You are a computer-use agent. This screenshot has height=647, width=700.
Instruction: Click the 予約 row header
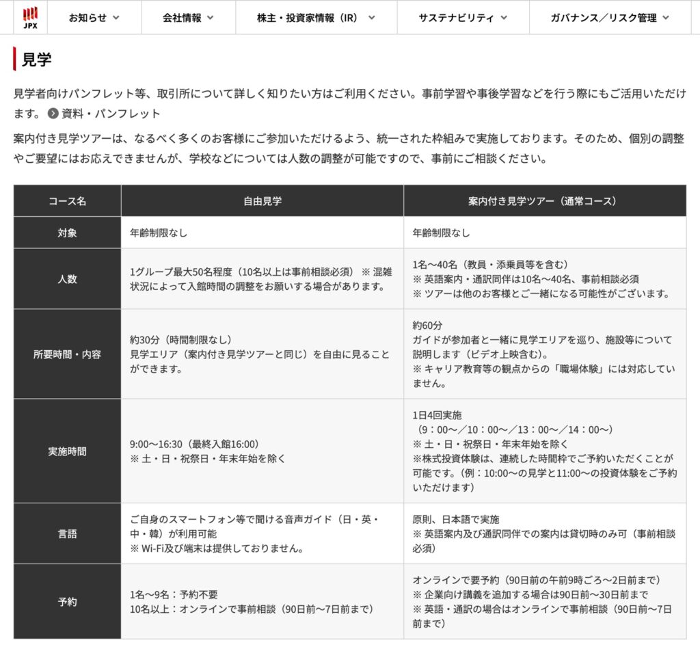[67, 602]
